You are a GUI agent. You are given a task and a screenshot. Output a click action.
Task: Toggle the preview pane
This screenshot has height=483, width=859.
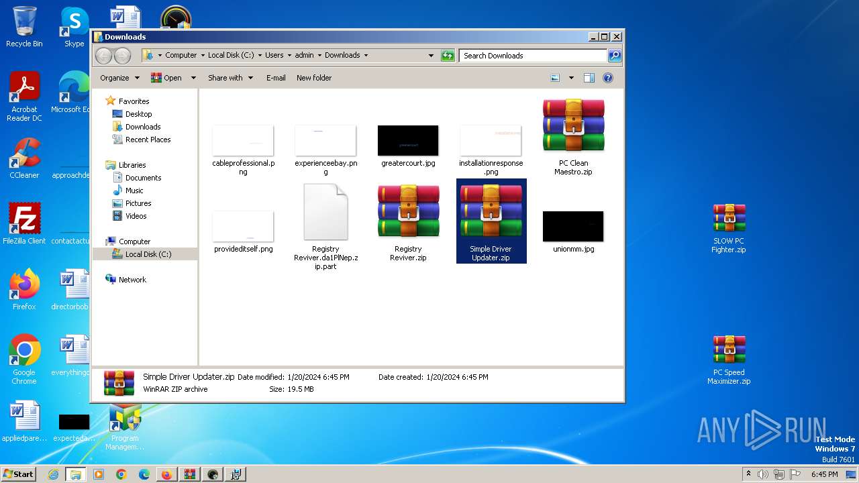(x=589, y=78)
